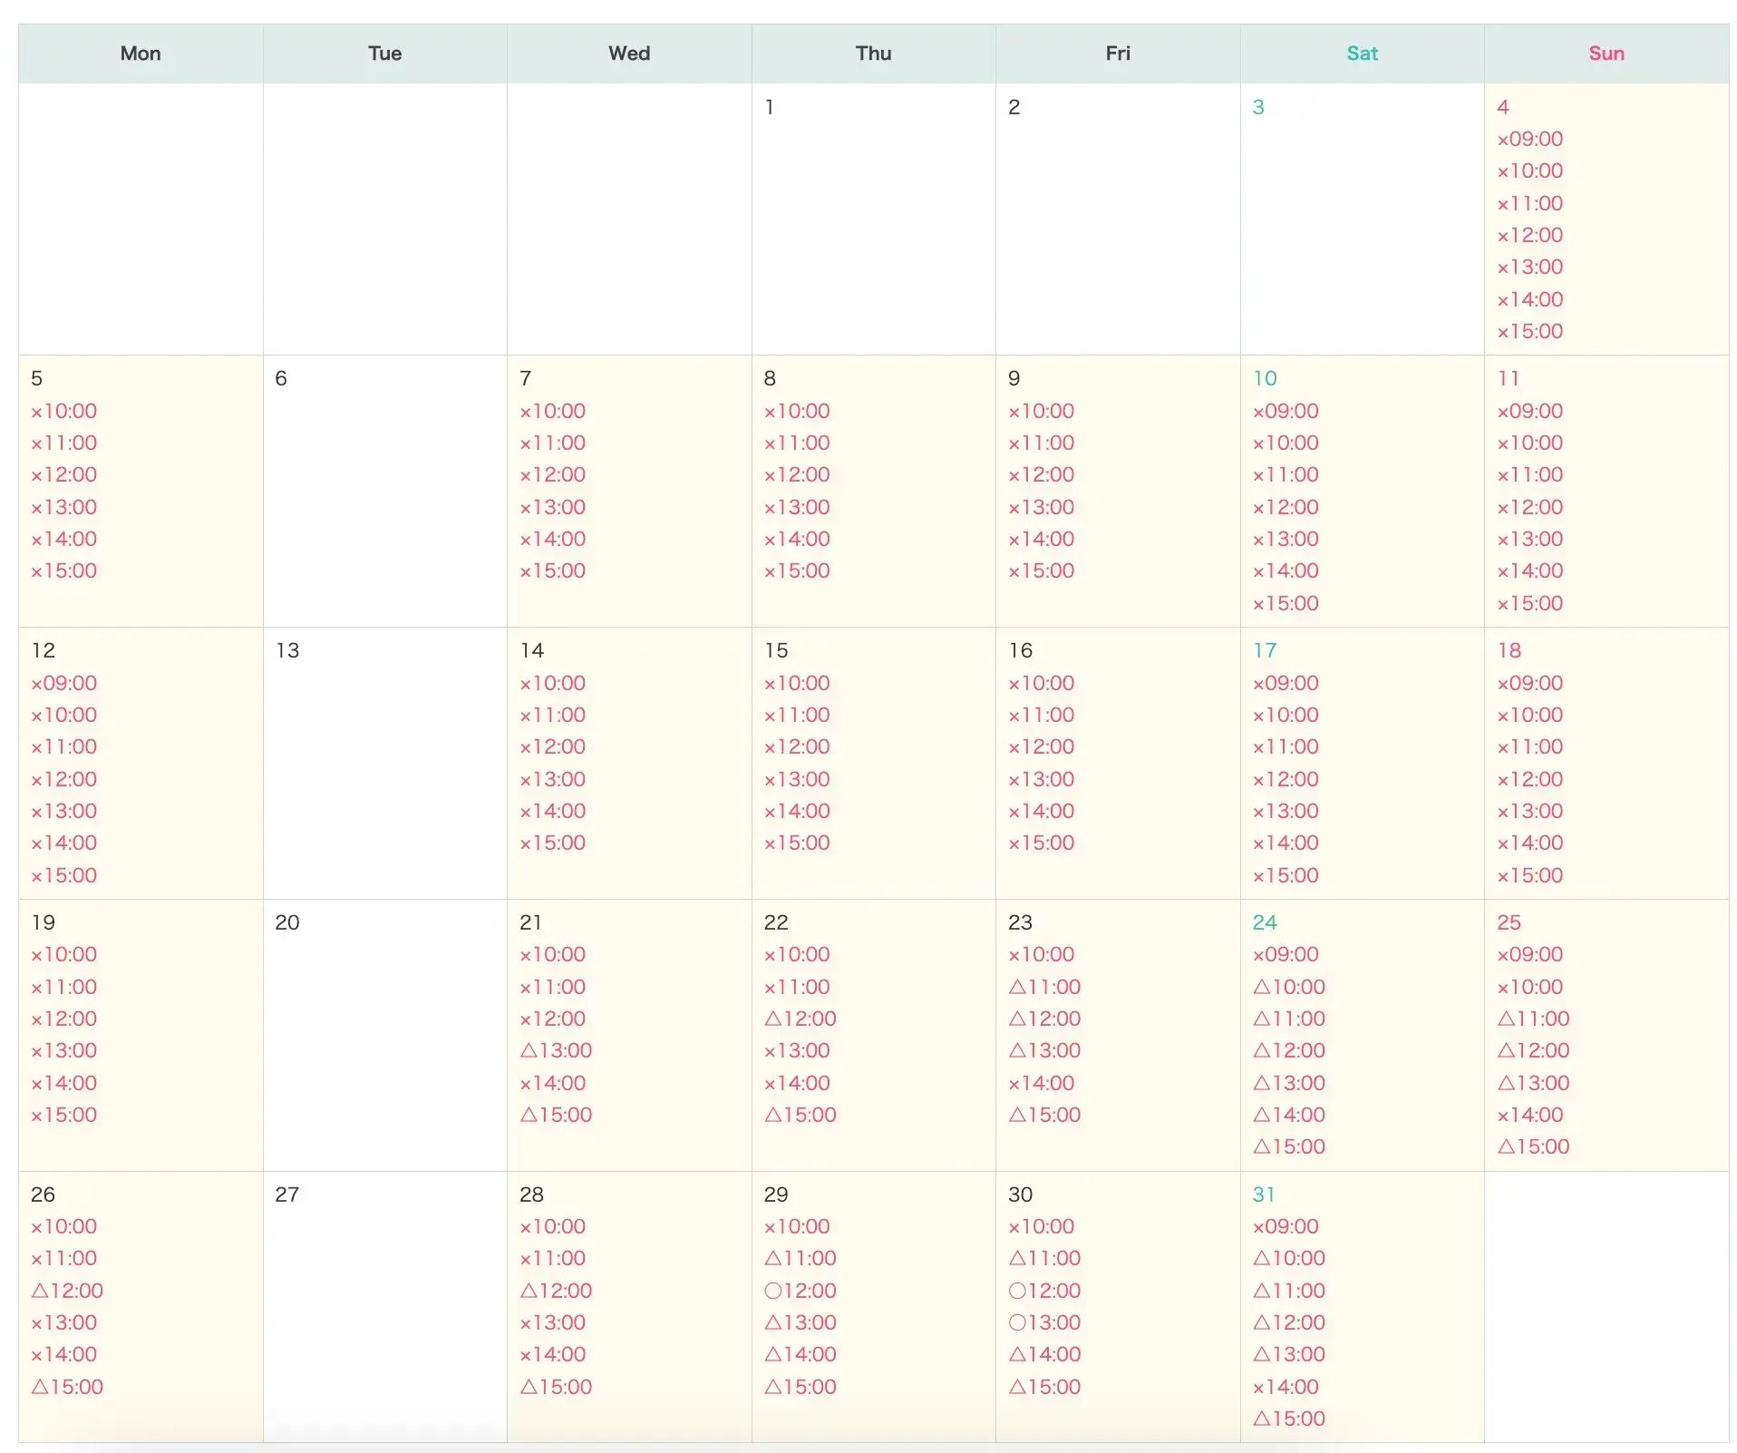
Task: Pick △15:00 on Sunday the 25th
Action: pos(1533,1146)
